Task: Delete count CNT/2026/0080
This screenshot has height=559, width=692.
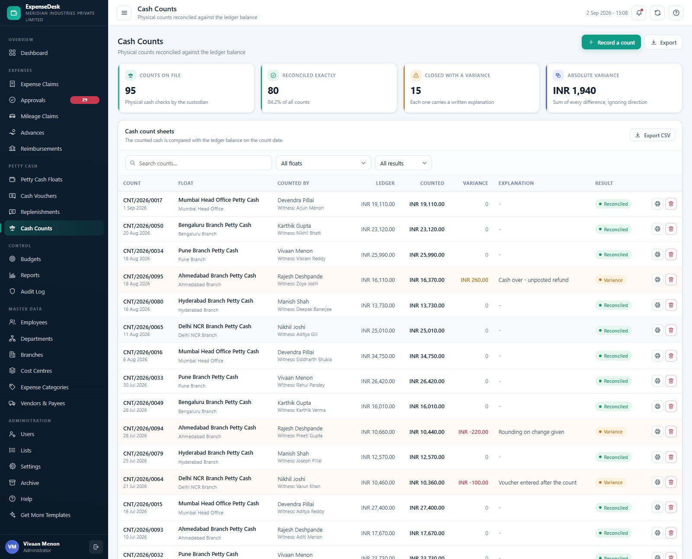Action: coord(671,305)
